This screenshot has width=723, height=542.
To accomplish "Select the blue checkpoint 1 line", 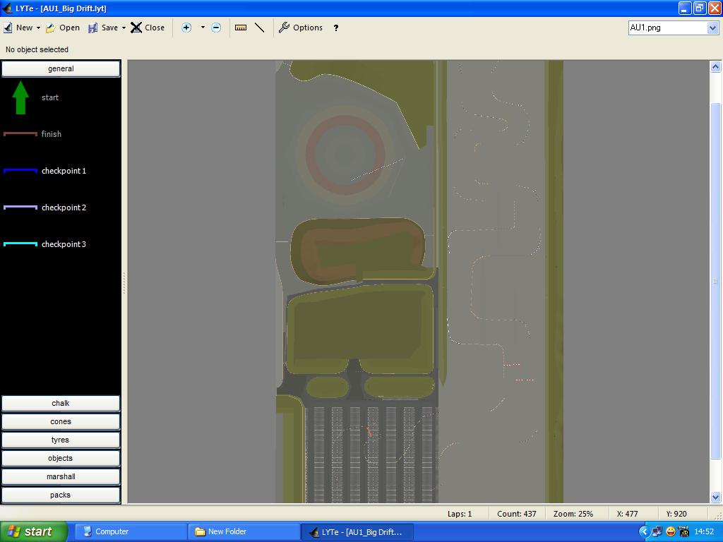I will point(20,171).
